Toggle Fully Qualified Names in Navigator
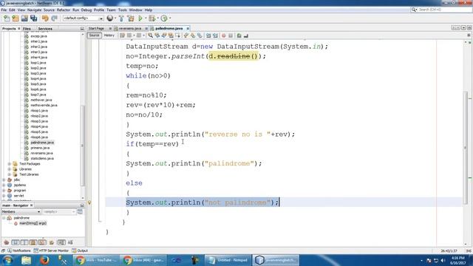 pos(52,242)
